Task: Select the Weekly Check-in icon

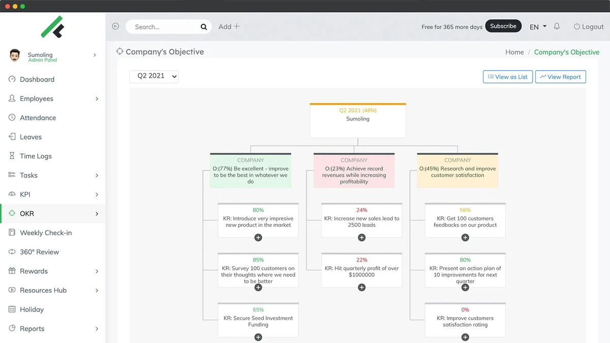Action: [x=11, y=233]
